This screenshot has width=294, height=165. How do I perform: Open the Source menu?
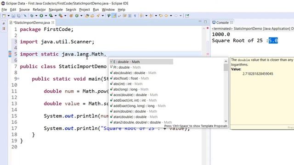pos(24,10)
